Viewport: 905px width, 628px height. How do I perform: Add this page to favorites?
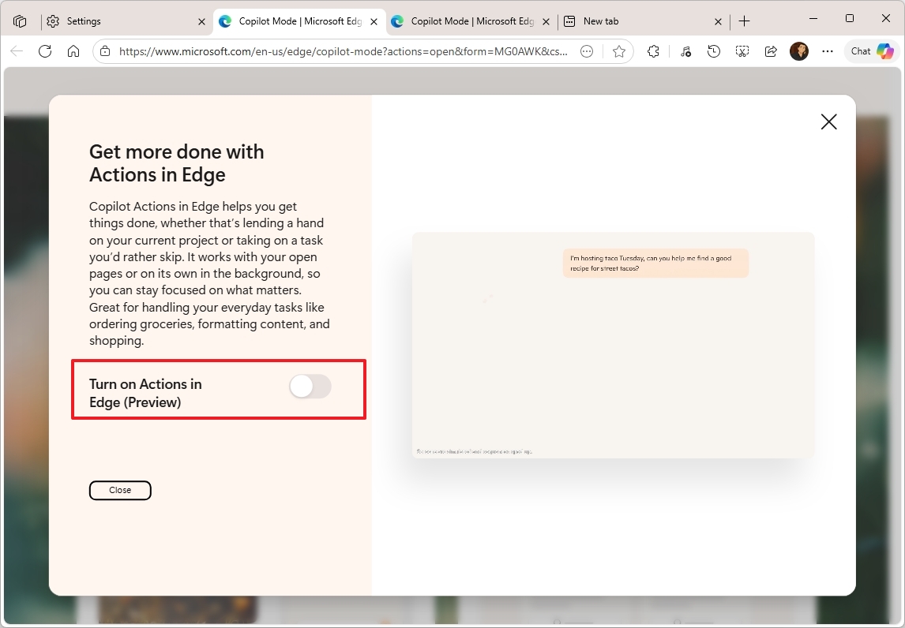(620, 50)
